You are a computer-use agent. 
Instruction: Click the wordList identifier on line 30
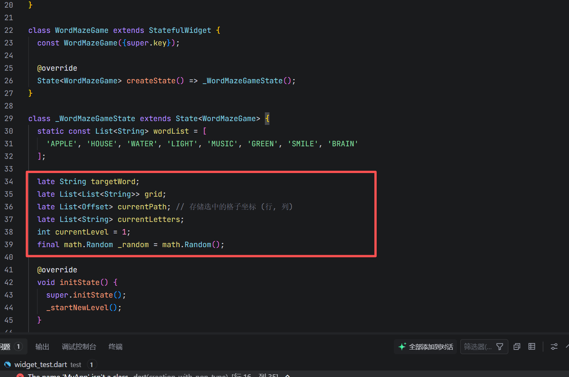171,131
